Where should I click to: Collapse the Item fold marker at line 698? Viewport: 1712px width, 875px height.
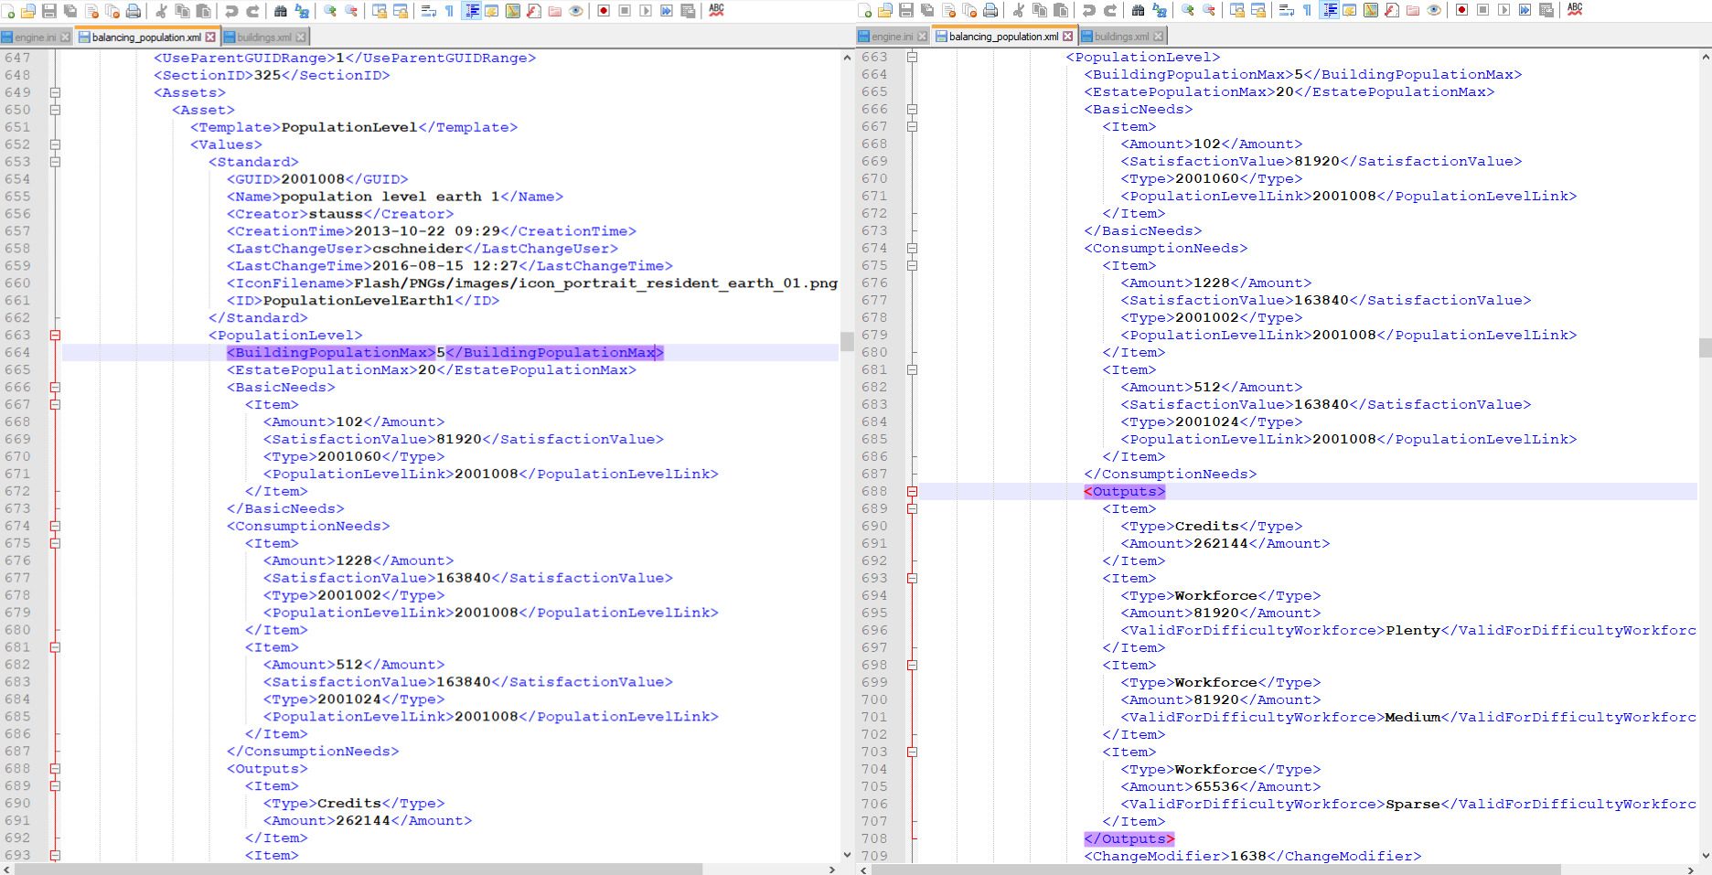912,665
